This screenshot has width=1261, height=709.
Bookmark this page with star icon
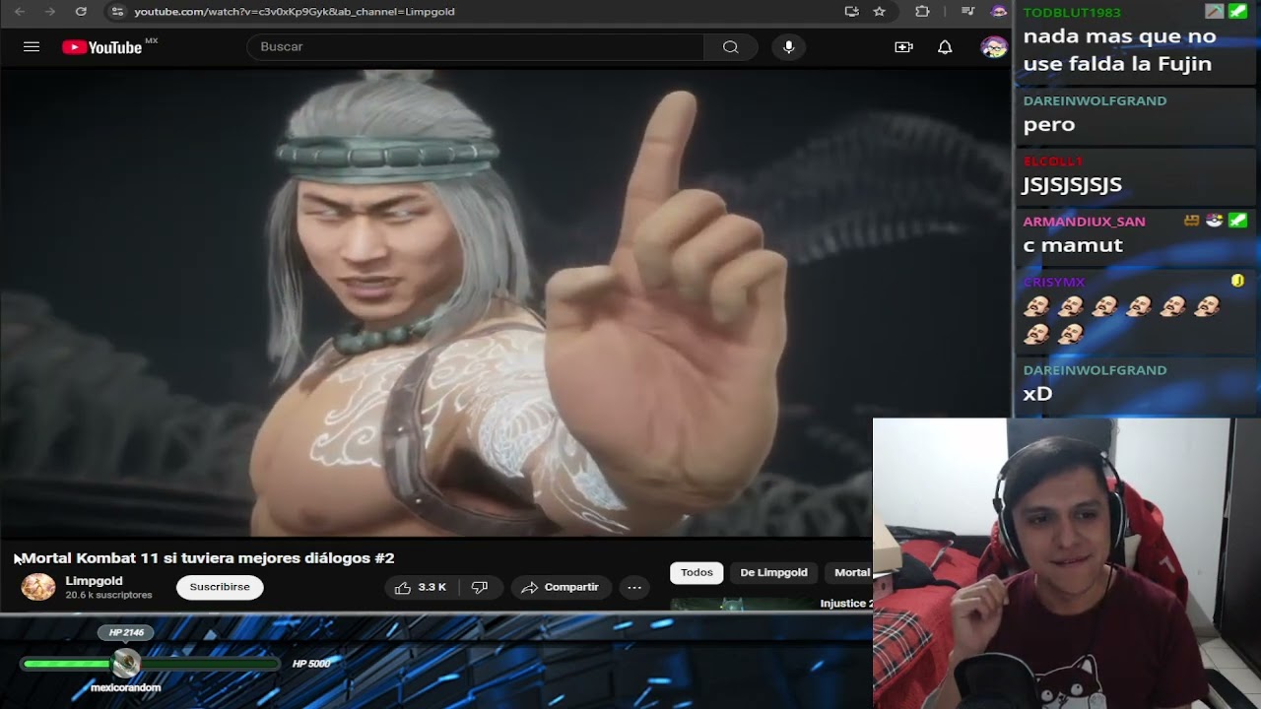pos(879,11)
